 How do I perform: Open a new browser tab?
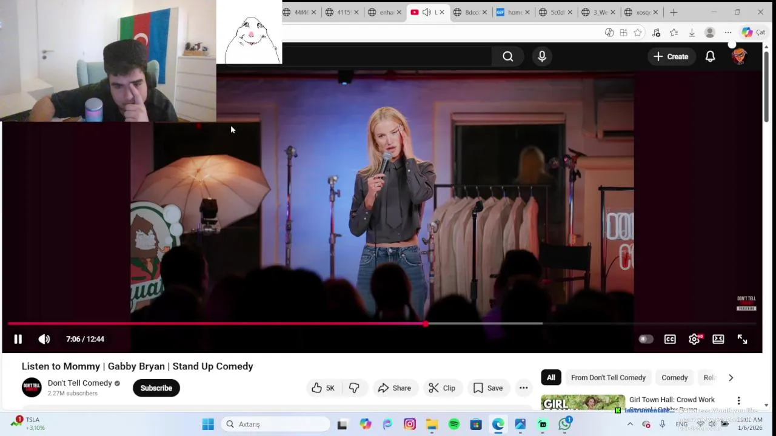[674, 12]
